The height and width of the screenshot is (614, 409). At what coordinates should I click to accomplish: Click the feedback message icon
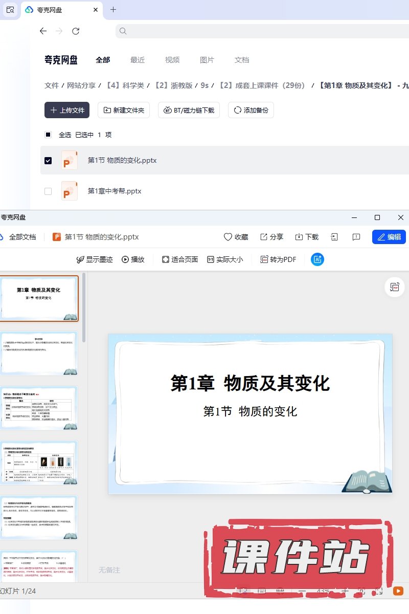tap(356, 237)
